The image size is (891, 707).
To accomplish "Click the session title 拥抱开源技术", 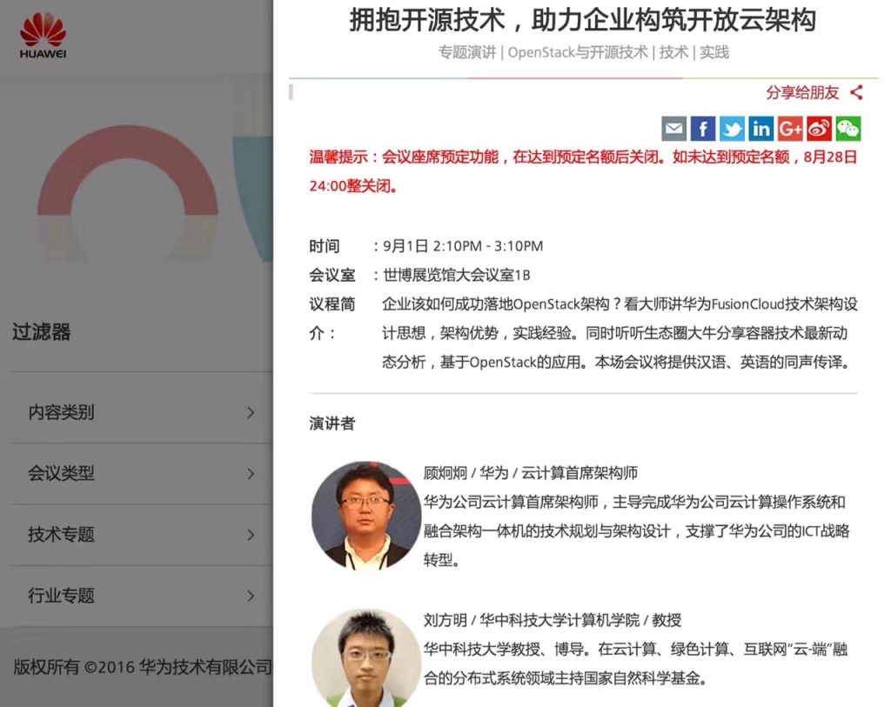I will click(582, 21).
